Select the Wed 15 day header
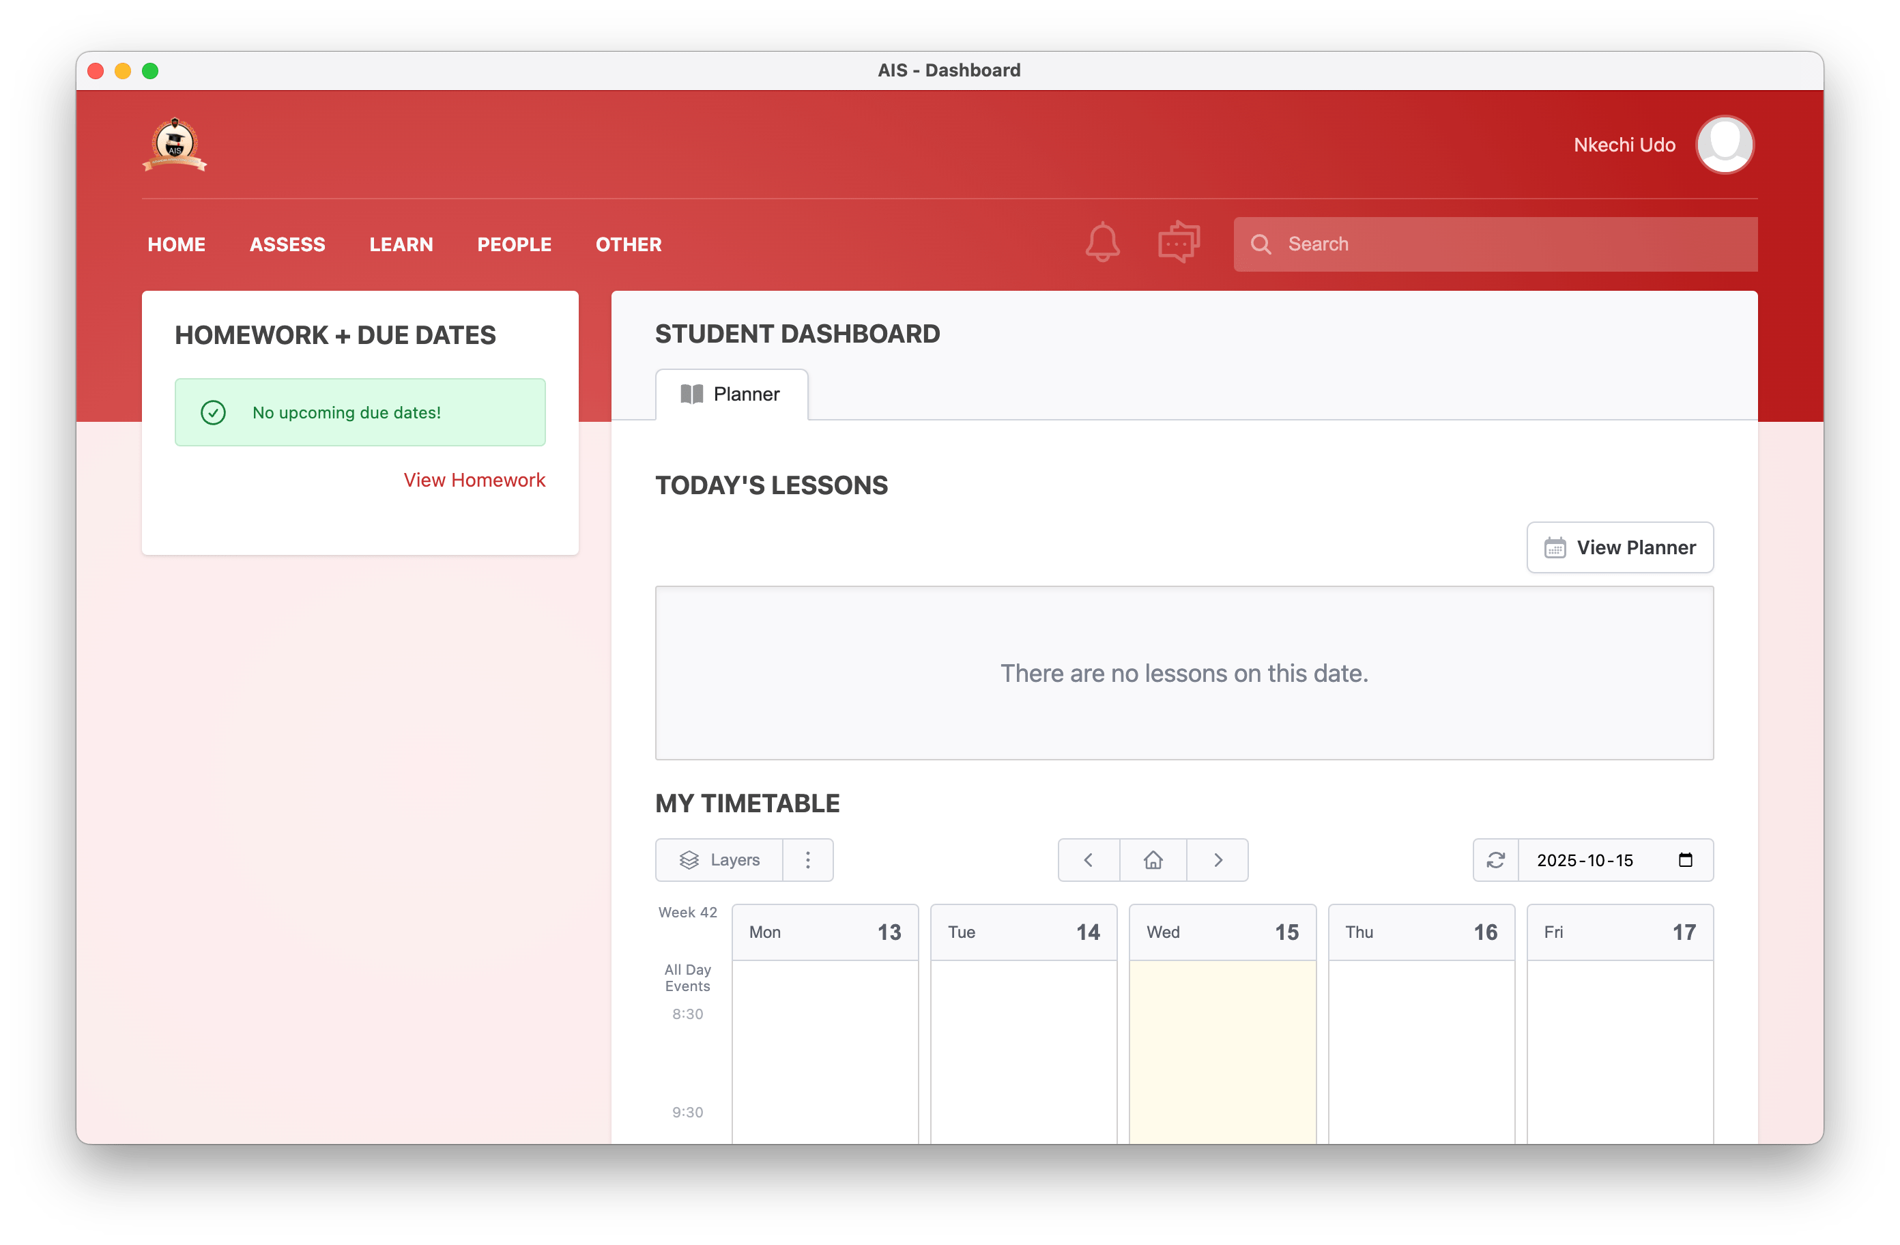The width and height of the screenshot is (1900, 1245). pyautogui.click(x=1222, y=932)
